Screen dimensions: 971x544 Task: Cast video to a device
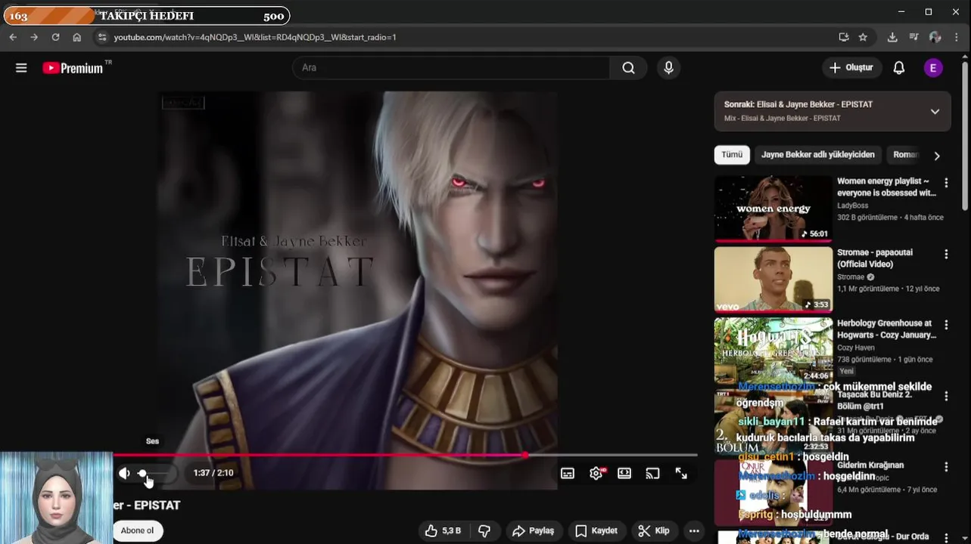point(652,473)
